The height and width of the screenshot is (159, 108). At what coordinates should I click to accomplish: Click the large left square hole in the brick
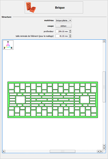(21, 100)
